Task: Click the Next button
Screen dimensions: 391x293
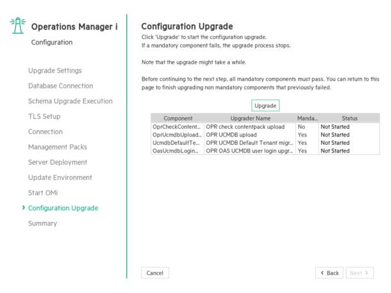Action: point(360,272)
